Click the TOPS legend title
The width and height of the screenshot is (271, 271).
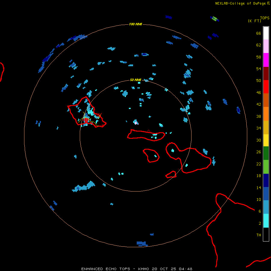[265, 18]
